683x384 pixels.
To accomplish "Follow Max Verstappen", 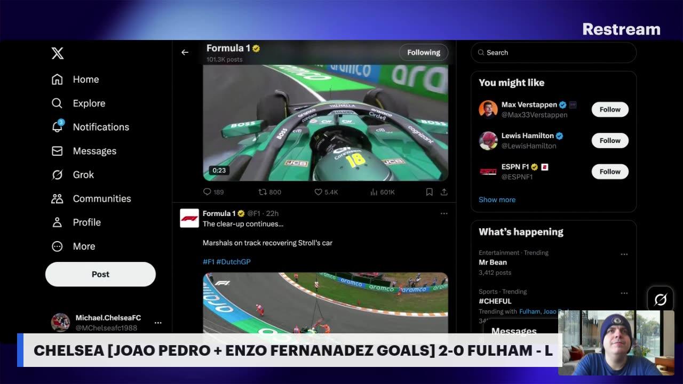I will [610, 109].
